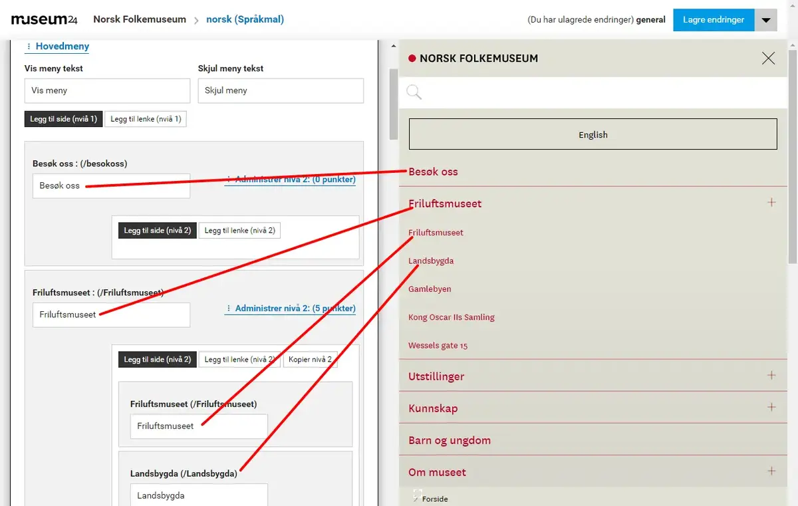The width and height of the screenshot is (798, 506).
Task: Expand Utstillinger with its plus icon
Action: click(771, 375)
